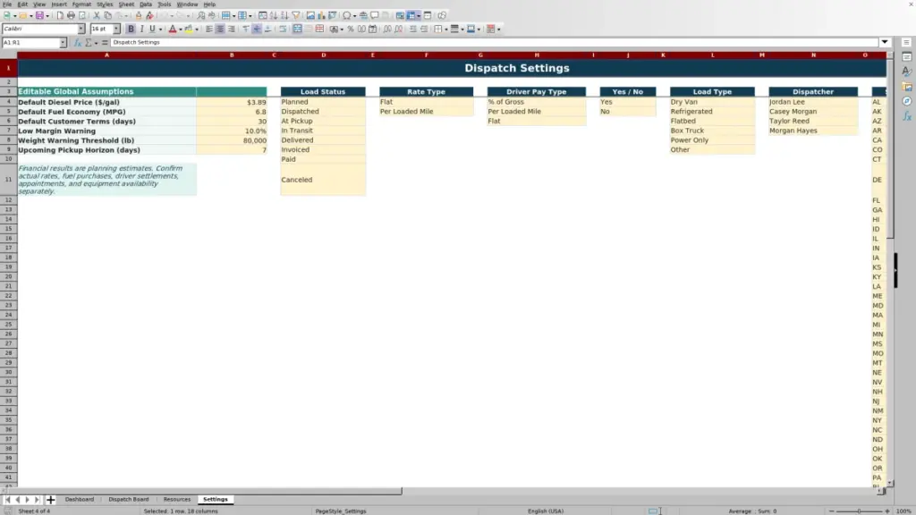Switch to the Dashboard sheet tab
Screen dimensions: 916x515
pyautogui.click(x=80, y=499)
